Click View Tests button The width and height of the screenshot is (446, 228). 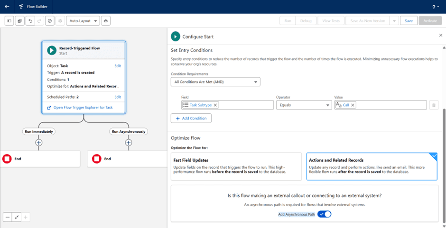click(331, 21)
